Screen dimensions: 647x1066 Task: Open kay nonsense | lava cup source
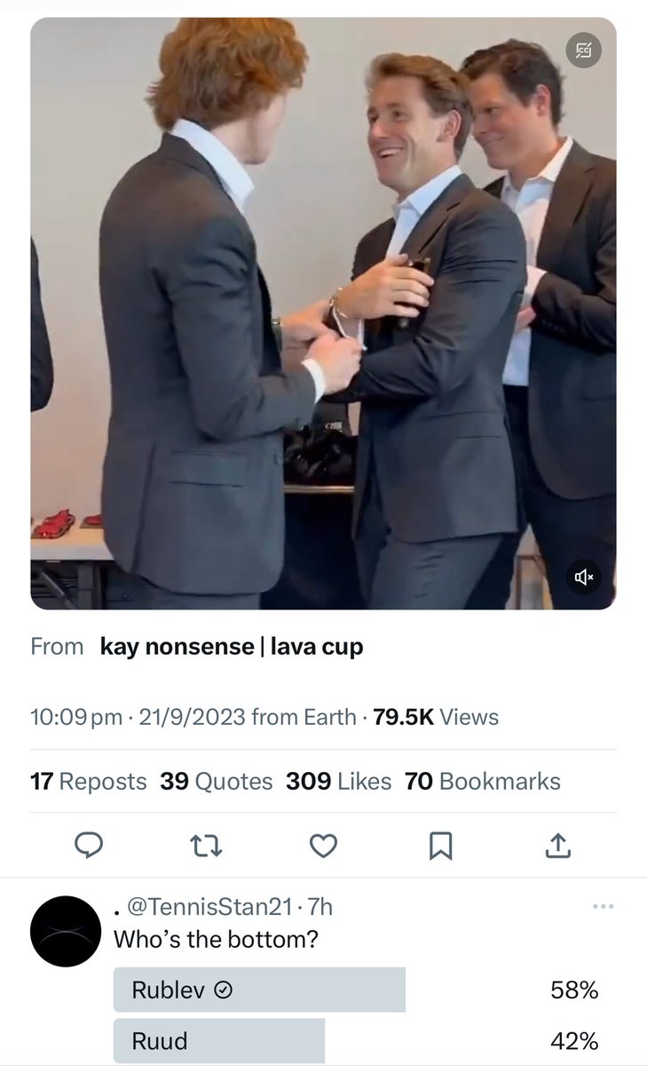click(x=232, y=647)
